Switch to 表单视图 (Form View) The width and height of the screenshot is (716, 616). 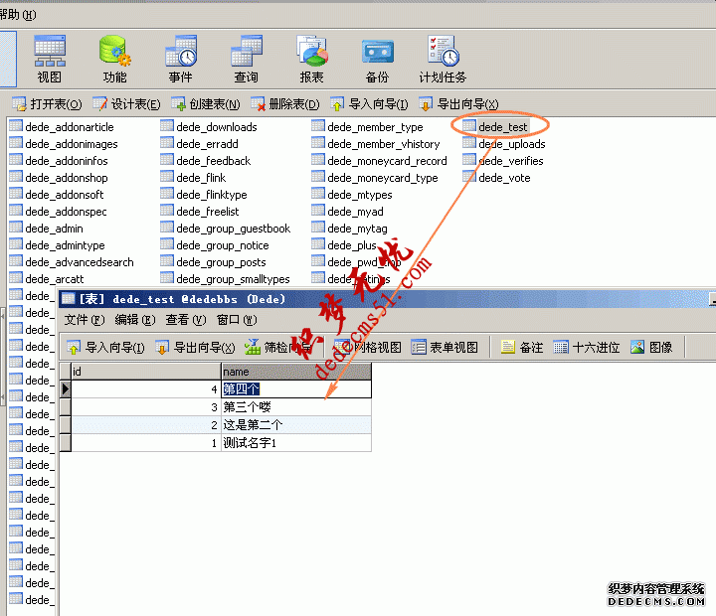(x=445, y=347)
